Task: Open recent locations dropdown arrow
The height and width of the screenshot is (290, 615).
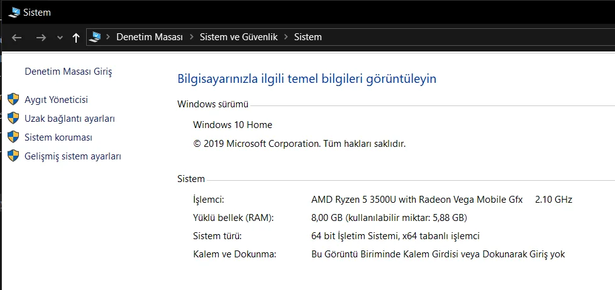Action: (60, 38)
